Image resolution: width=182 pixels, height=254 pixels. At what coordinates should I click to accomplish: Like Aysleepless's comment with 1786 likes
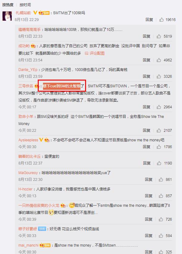tap(159, 147)
